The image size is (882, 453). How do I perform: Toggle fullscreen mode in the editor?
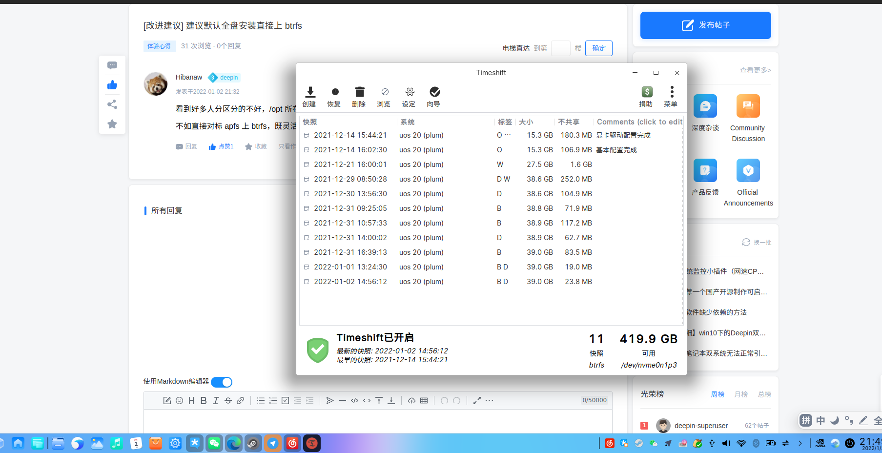pos(477,401)
